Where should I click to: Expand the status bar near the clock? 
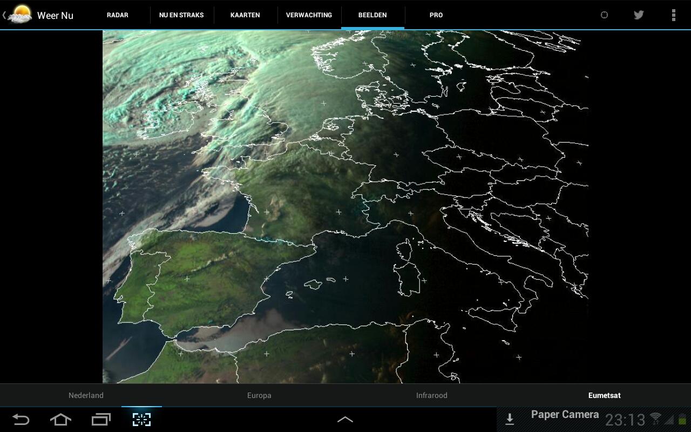pos(625,420)
